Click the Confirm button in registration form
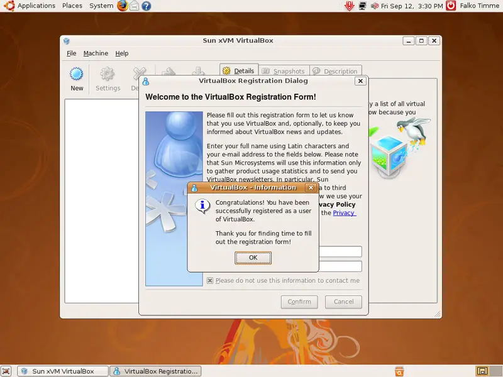The image size is (503, 377). coord(299,302)
